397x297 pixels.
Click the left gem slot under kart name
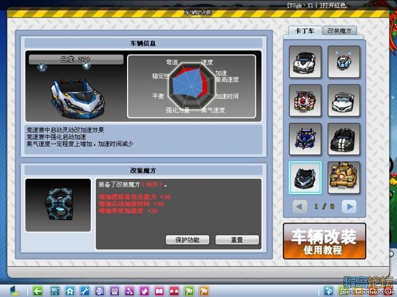click(x=42, y=67)
